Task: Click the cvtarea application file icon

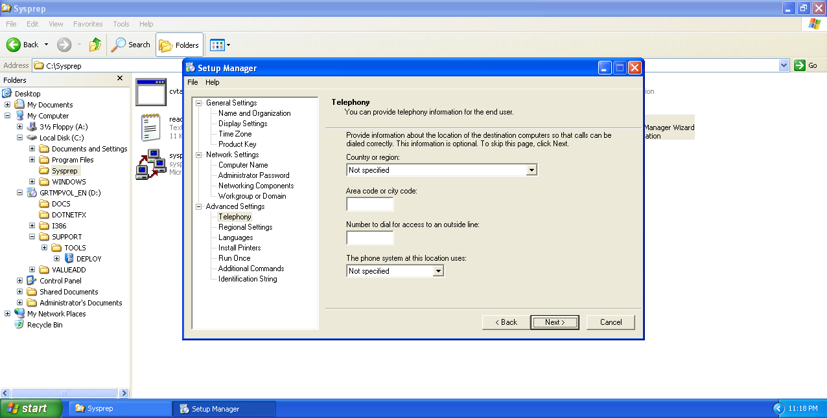Action: tap(151, 92)
